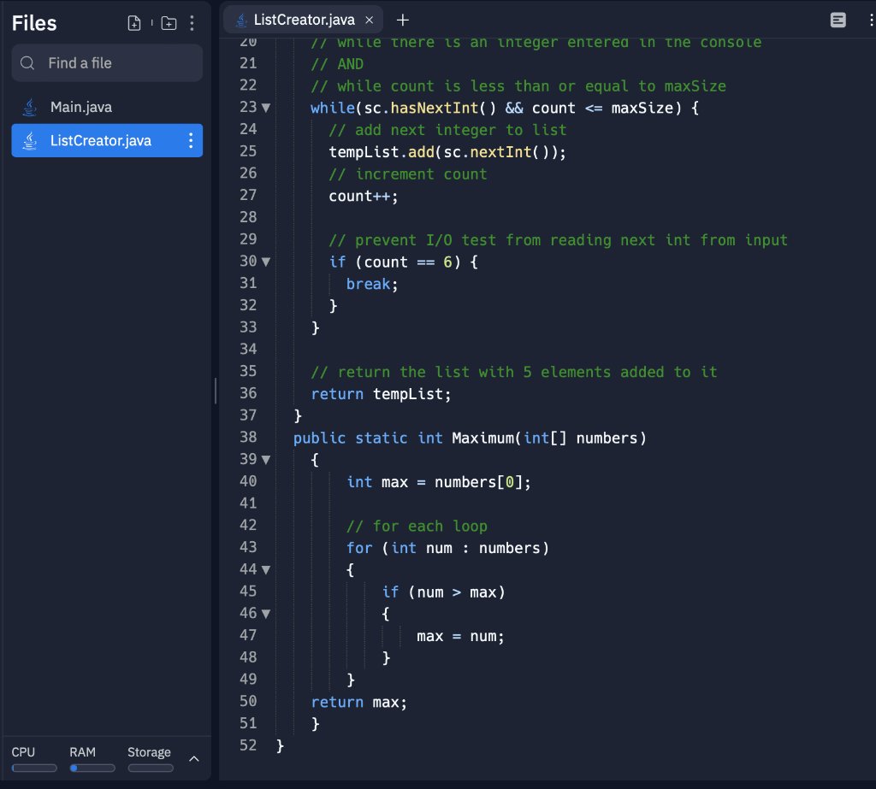The width and height of the screenshot is (876, 789).
Task: Click the Files panel heading
Action: [x=34, y=23]
